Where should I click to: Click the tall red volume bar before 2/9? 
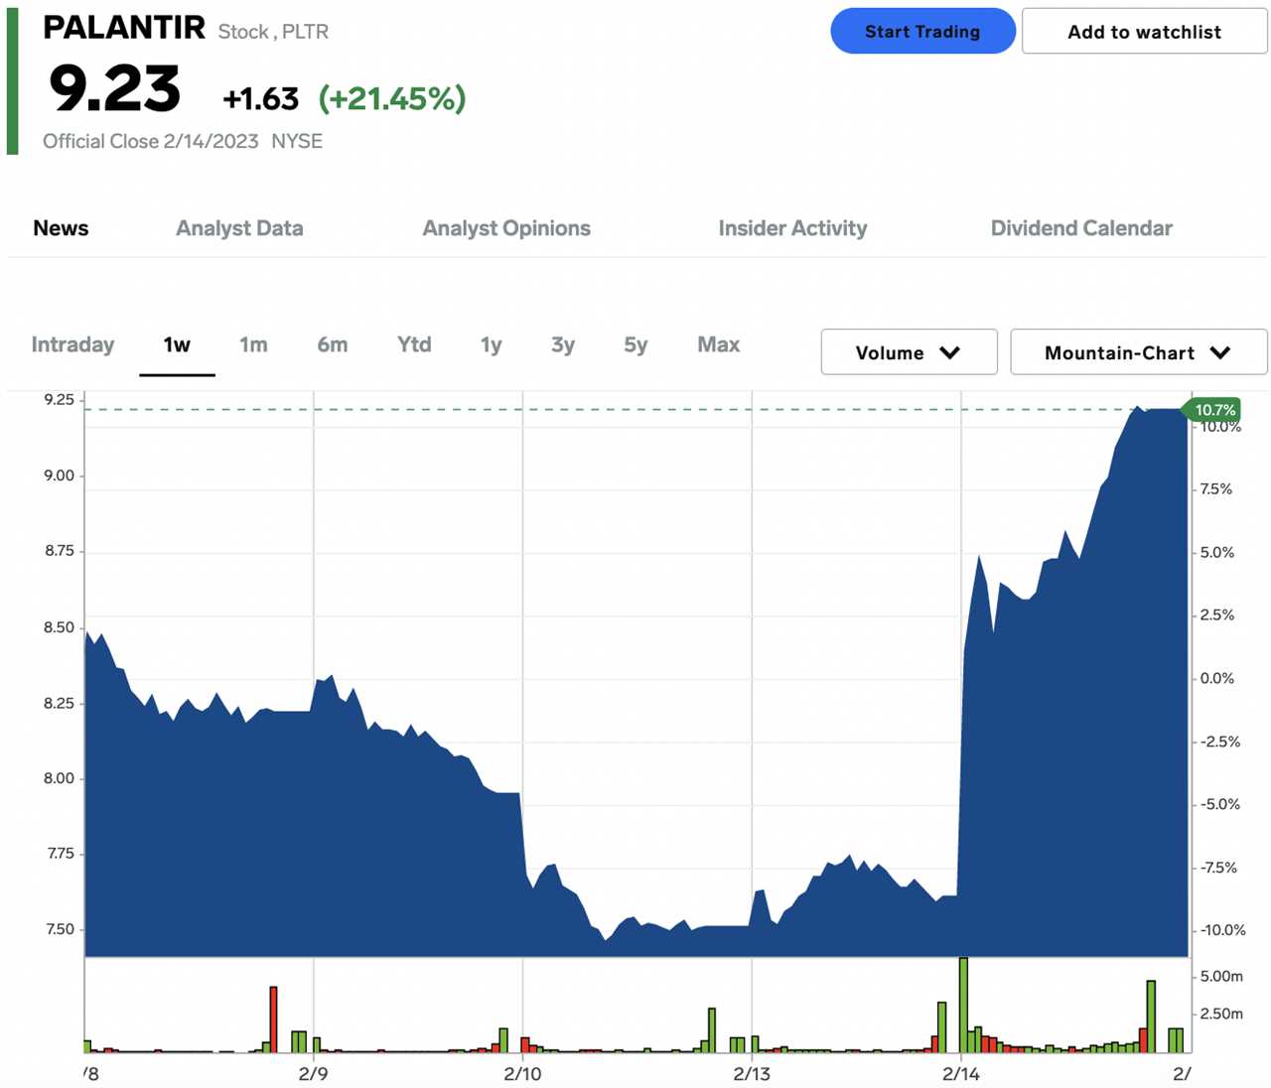click(273, 1020)
